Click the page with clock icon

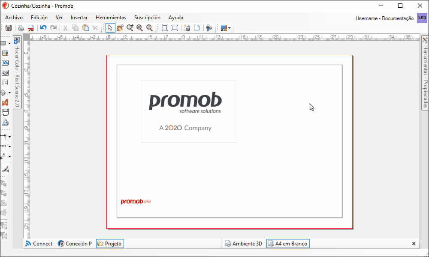[5, 123]
